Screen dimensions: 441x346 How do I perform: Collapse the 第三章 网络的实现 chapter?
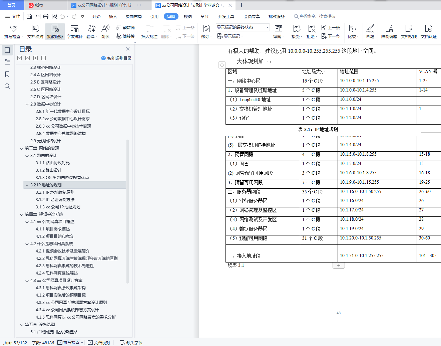[22, 148]
